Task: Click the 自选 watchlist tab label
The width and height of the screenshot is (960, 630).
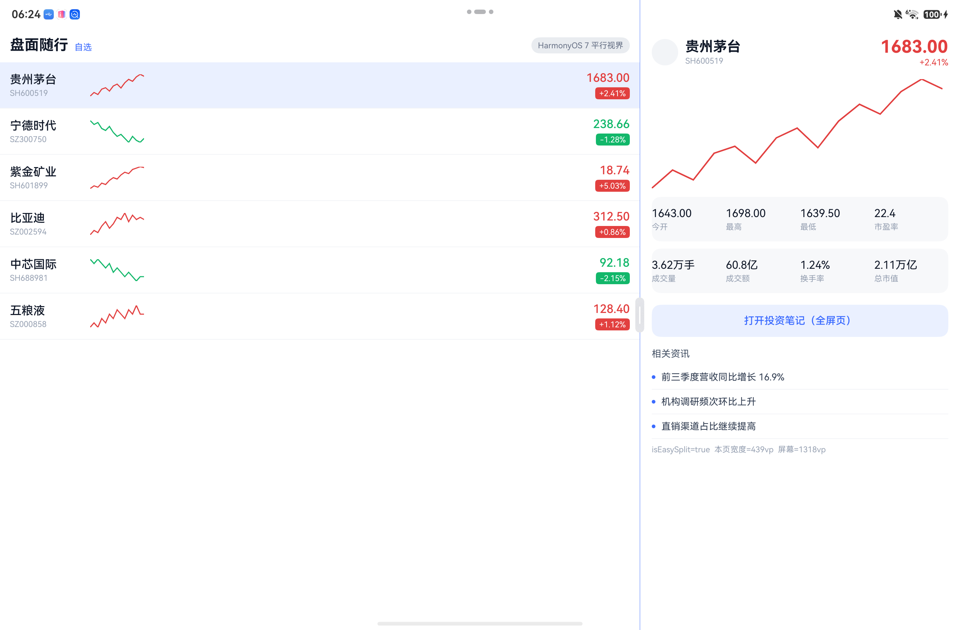Action: [83, 47]
